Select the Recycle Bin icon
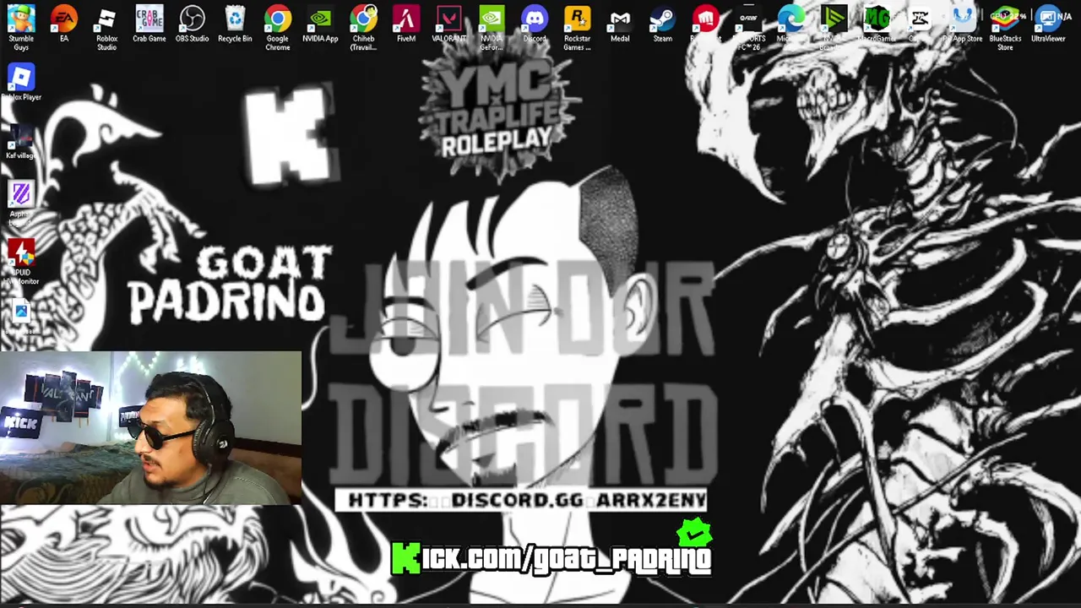The image size is (1081, 608). point(235,24)
